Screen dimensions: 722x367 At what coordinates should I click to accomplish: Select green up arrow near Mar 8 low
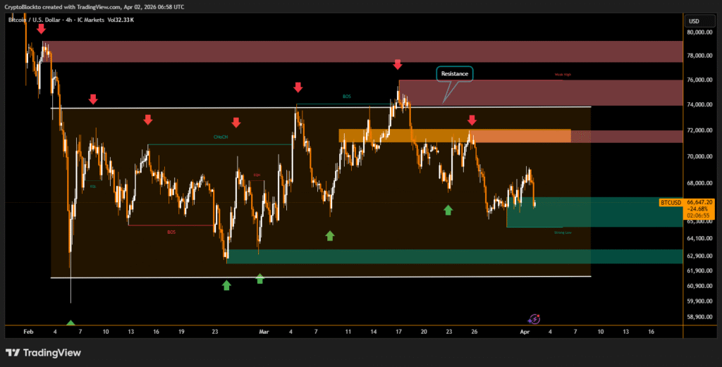click(329, 235)
